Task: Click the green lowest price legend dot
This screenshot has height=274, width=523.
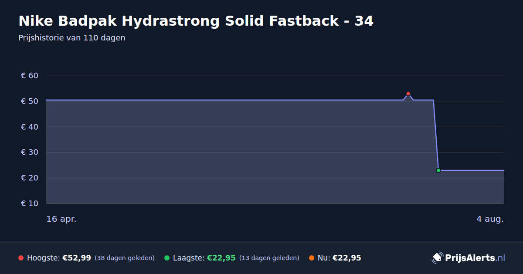Action: tap(167, 258)
